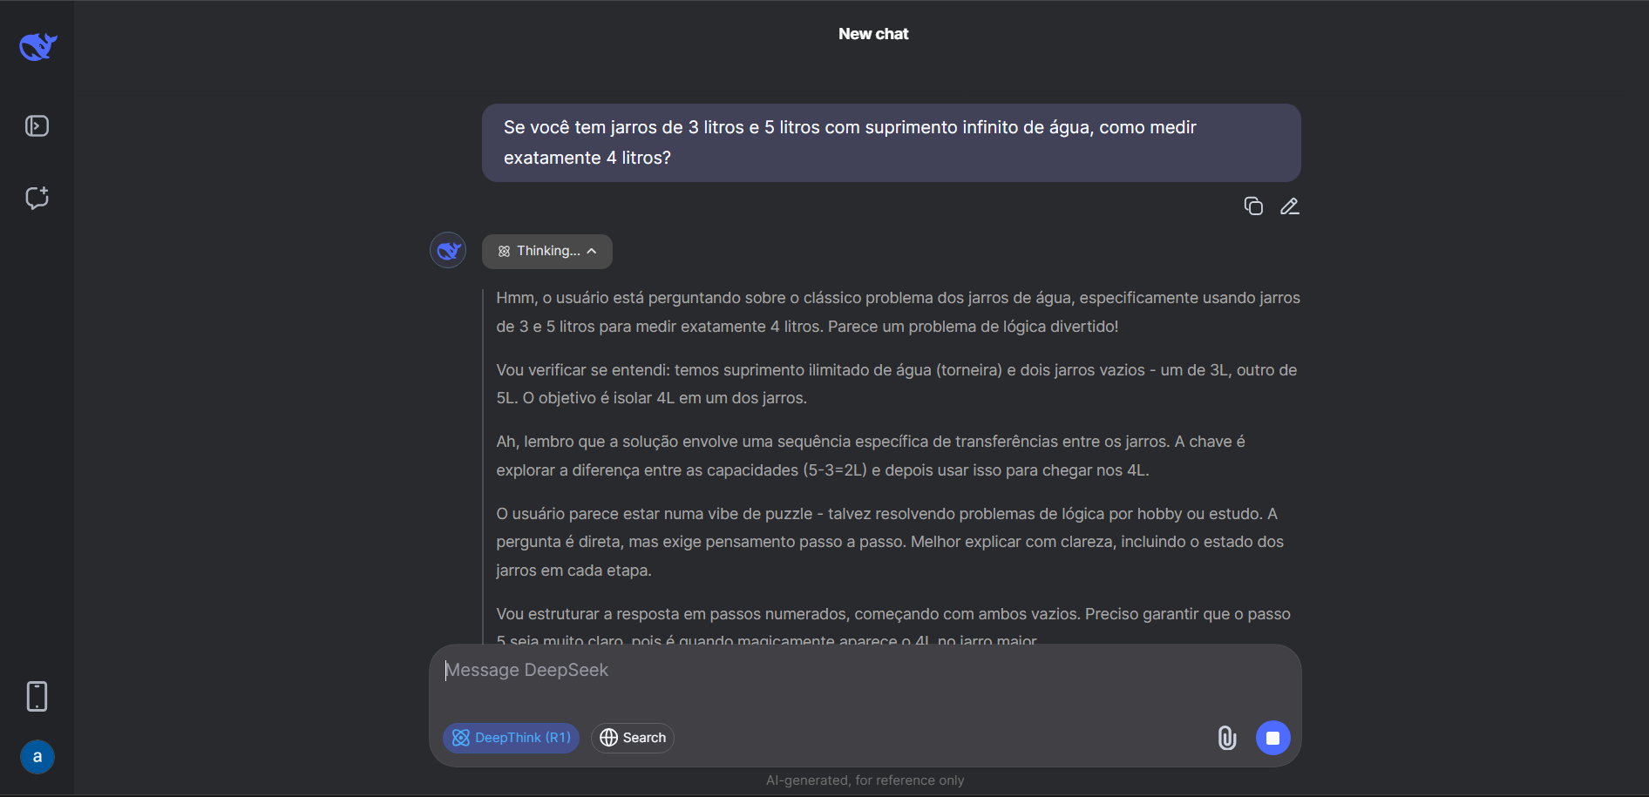Click the AI-generated, for reference only note

point(865,780)
